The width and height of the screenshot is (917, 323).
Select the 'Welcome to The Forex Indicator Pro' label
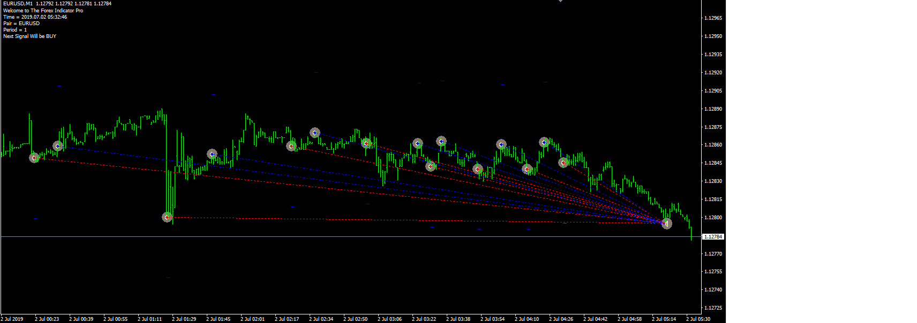43,11
